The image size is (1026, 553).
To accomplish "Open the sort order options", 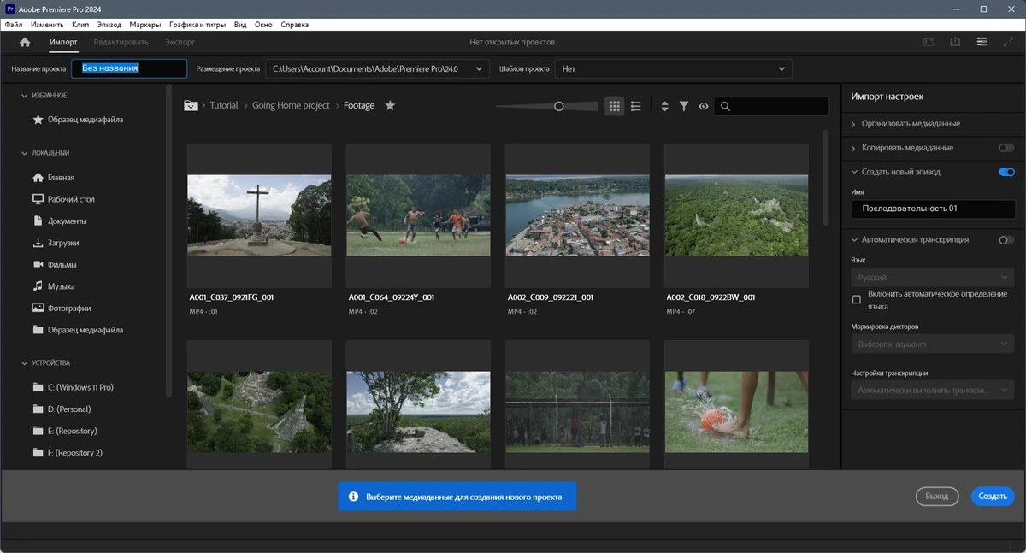I will pyautogui.click(x=665, y=106).
